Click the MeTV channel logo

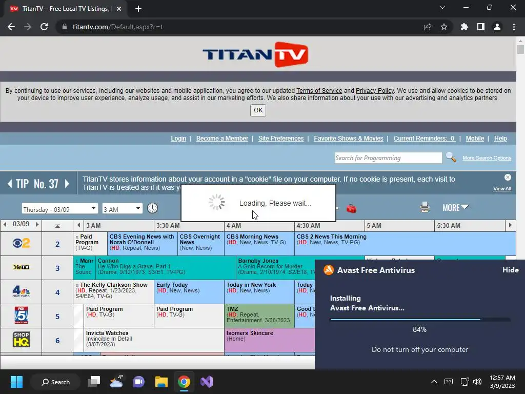coord(21,267)
